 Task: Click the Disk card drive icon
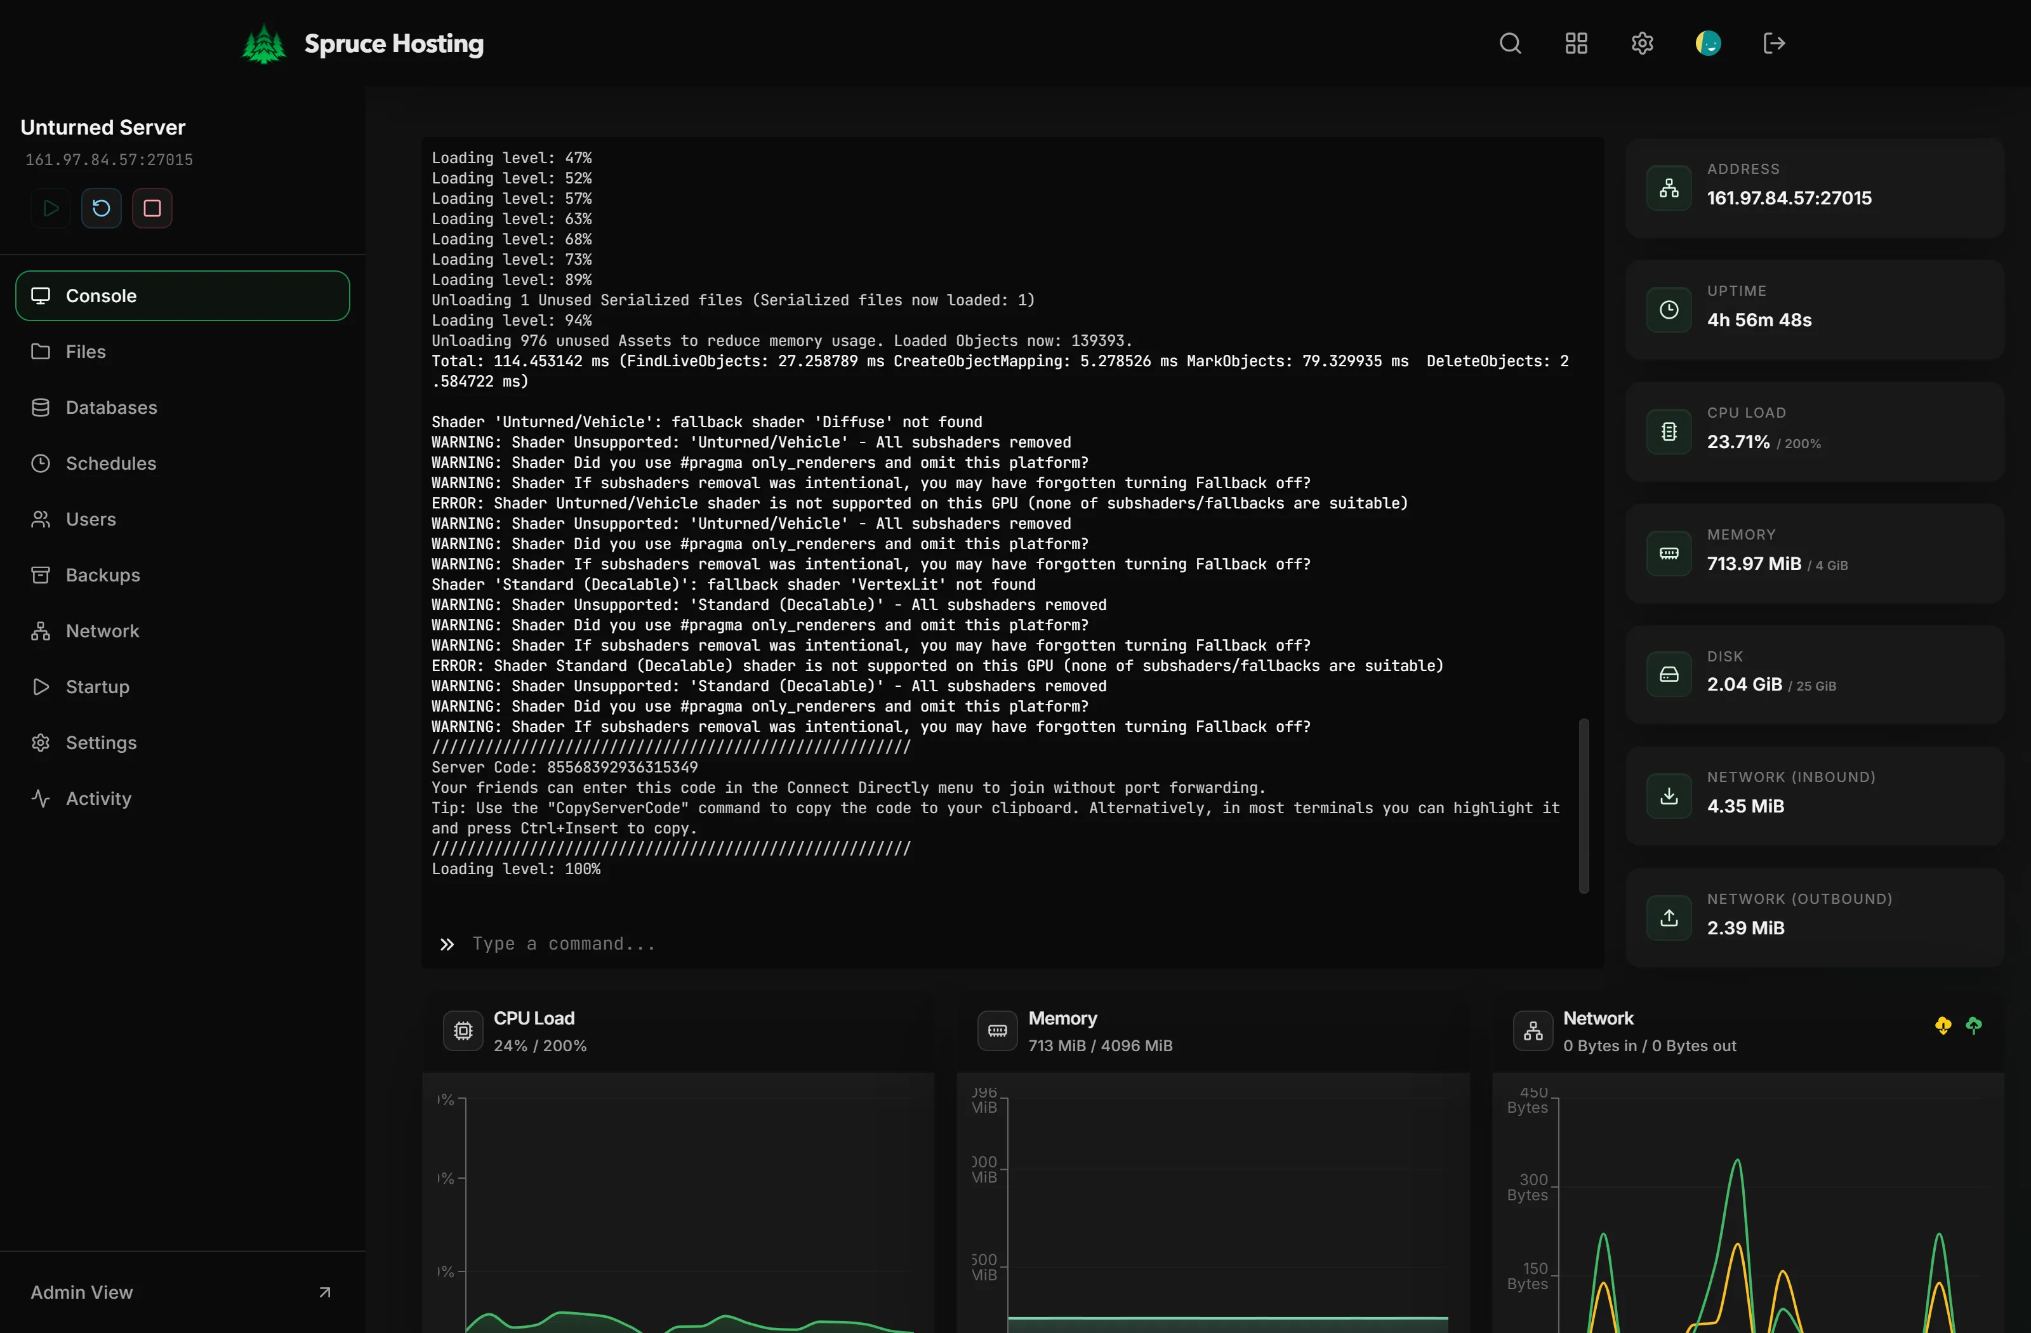(1669, 675)
